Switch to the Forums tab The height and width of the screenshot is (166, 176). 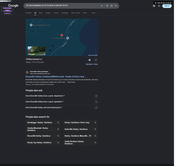click(56, 13)
